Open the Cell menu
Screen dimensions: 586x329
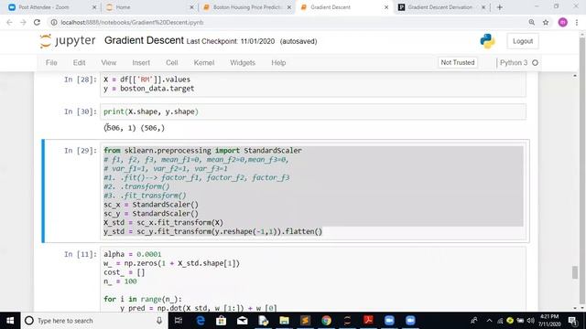pos(172,63)
